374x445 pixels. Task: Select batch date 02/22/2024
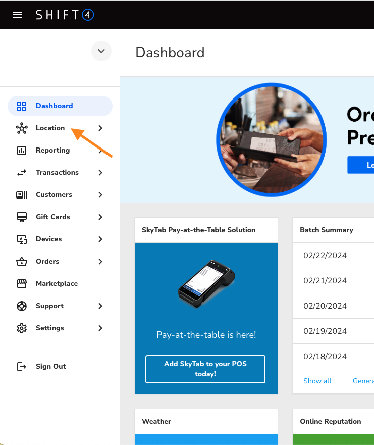tap(325, 256)
